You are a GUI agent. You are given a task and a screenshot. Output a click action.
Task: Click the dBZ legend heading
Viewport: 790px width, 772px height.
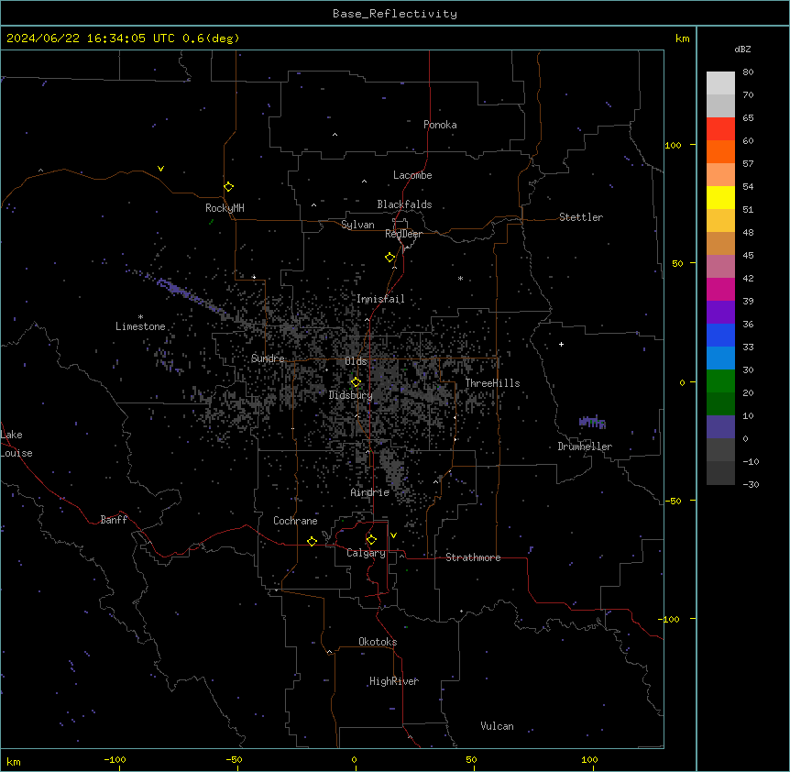click(x=742, y=50)
